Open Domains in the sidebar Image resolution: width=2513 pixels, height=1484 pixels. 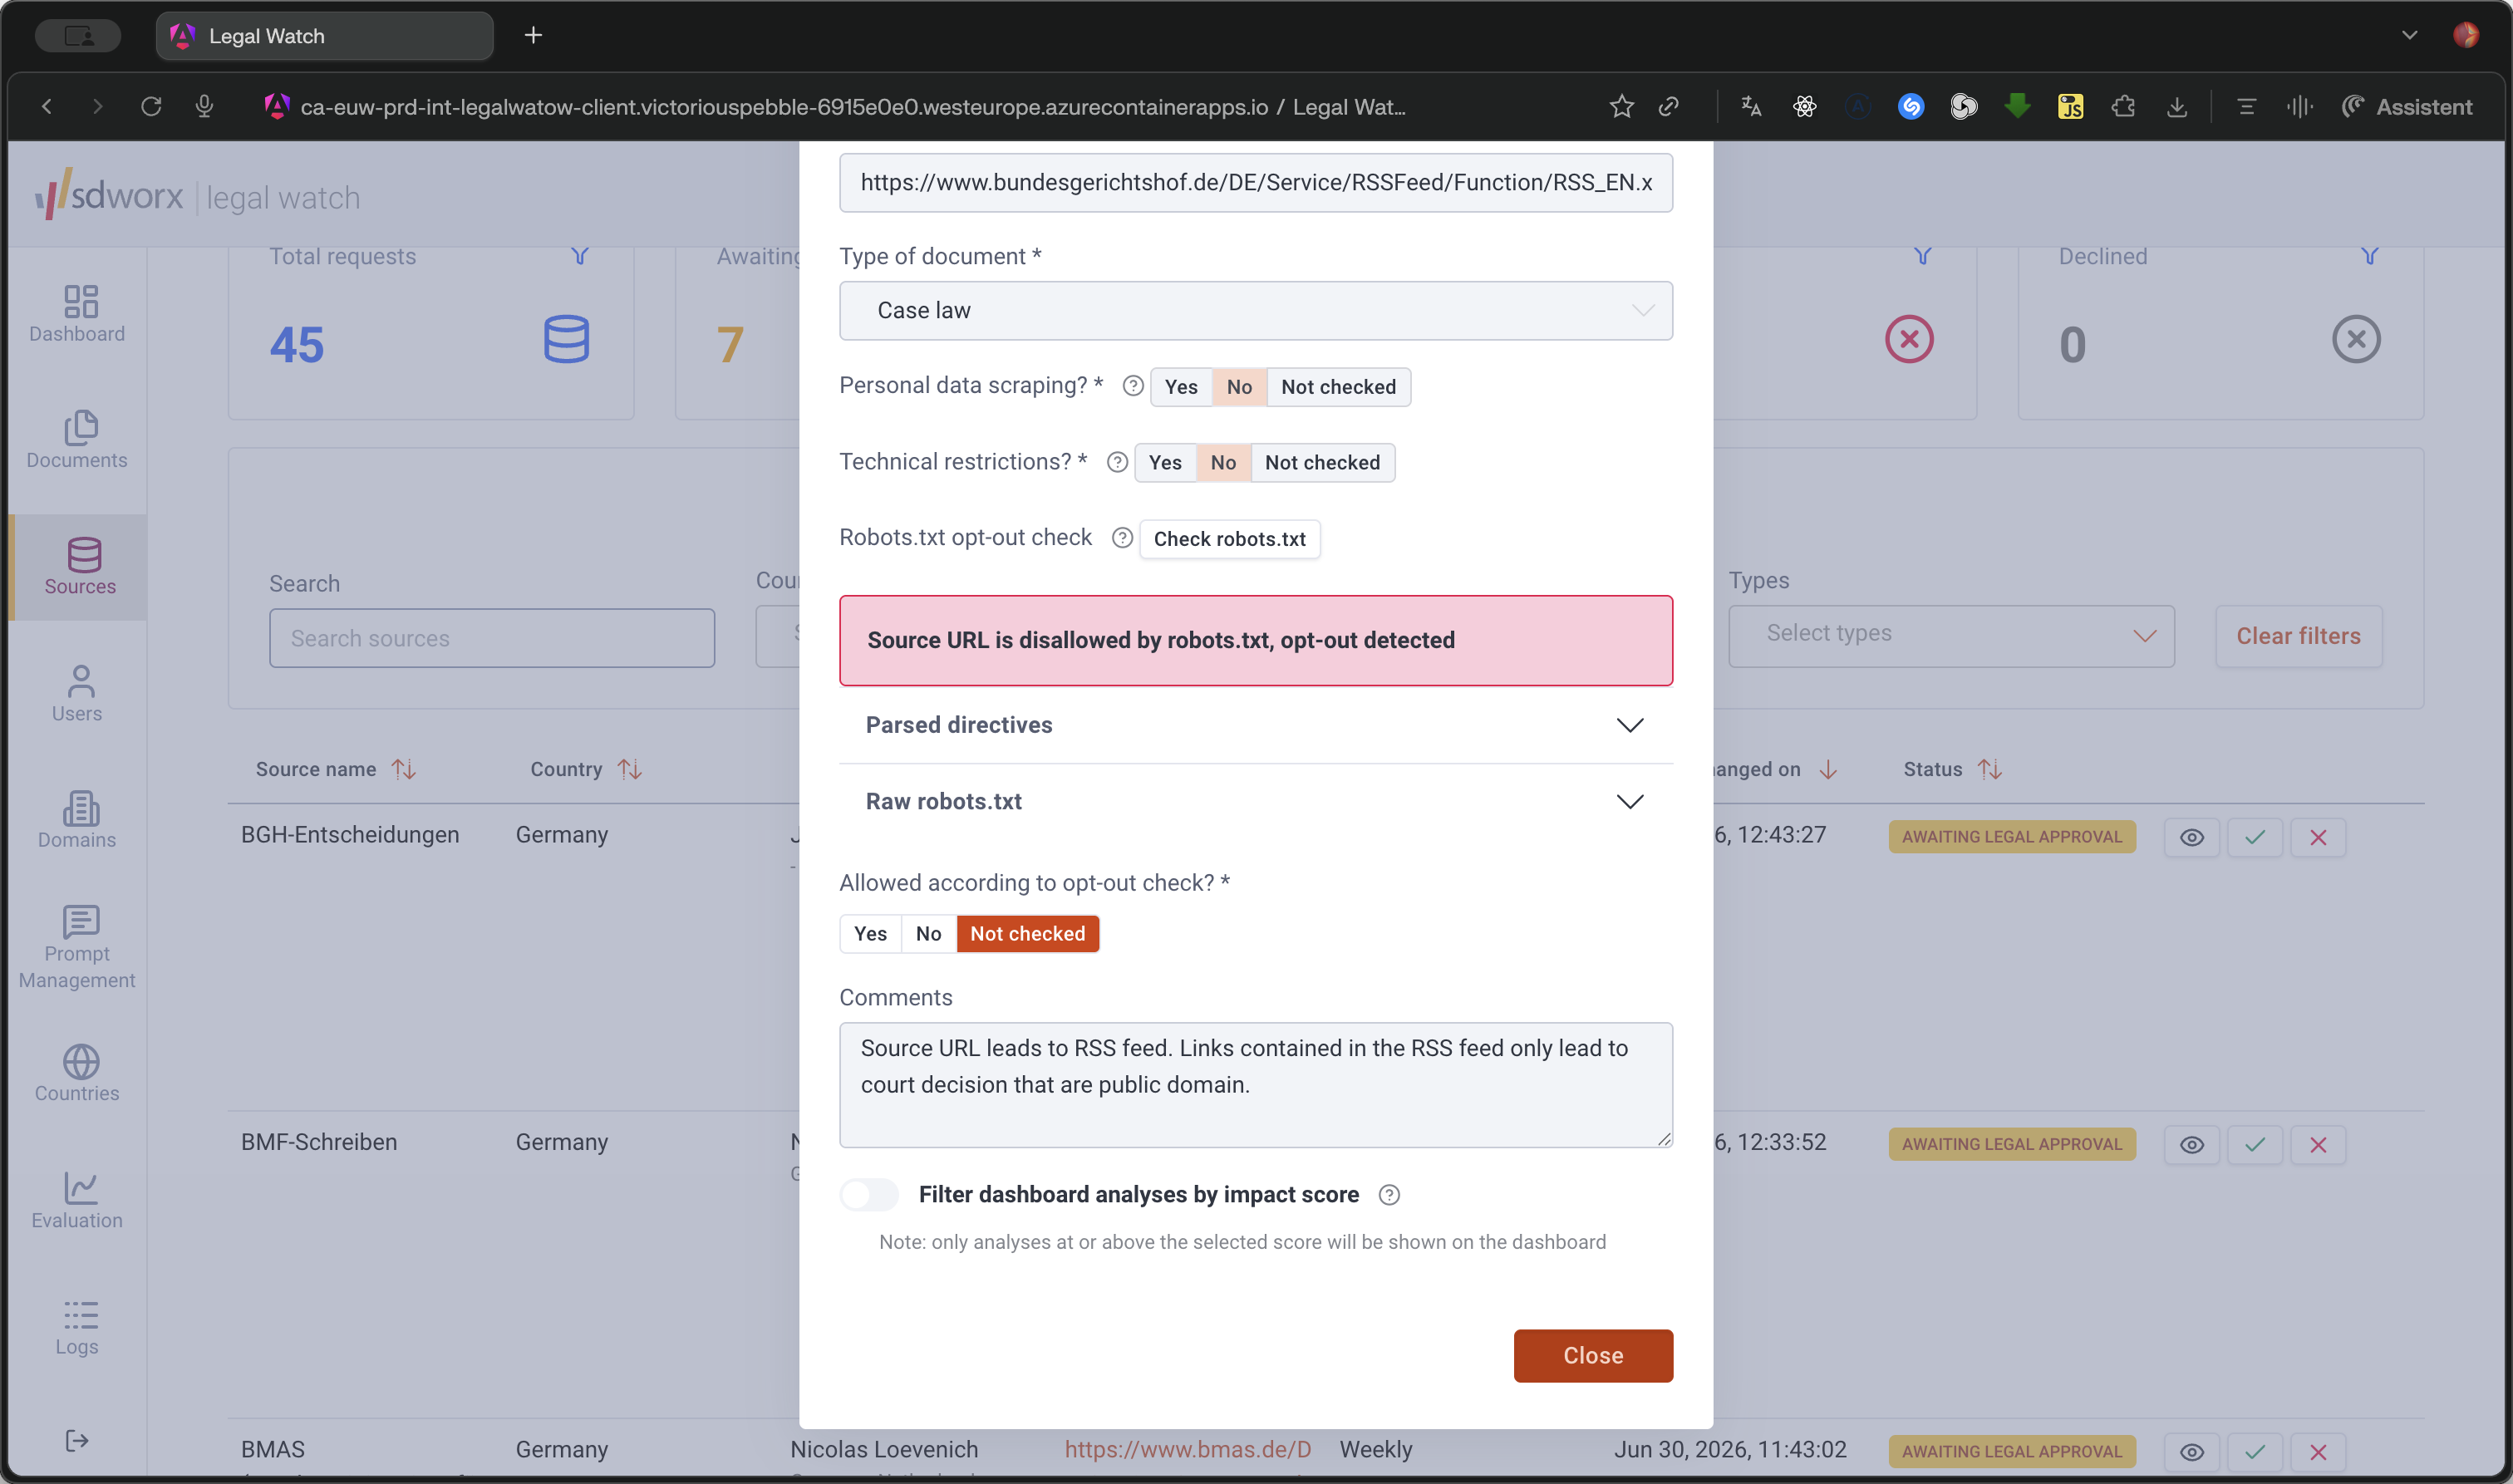pyautogui.click(x=77, y=820)
